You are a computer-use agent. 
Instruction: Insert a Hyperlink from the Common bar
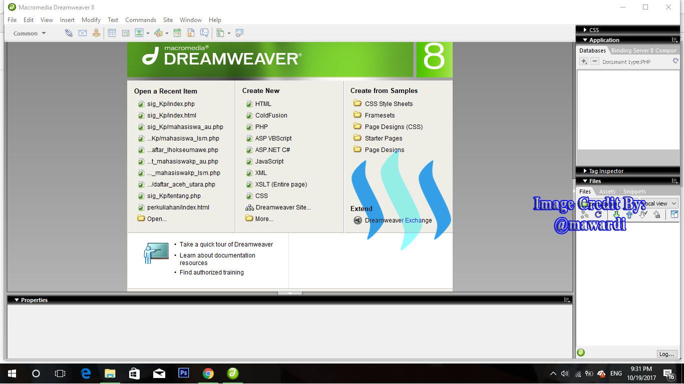[x=69, y=33]
